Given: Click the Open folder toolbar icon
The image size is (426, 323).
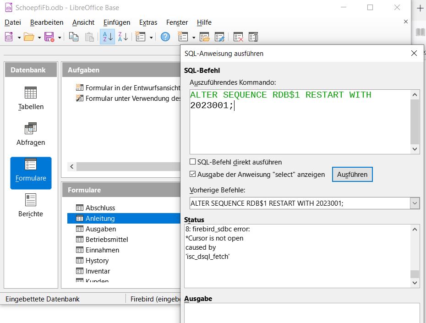Looking at the screenshot, I should point(29,37).
